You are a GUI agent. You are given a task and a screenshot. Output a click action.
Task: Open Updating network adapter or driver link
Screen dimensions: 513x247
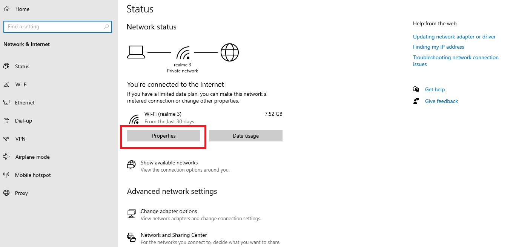click(454, 37)
